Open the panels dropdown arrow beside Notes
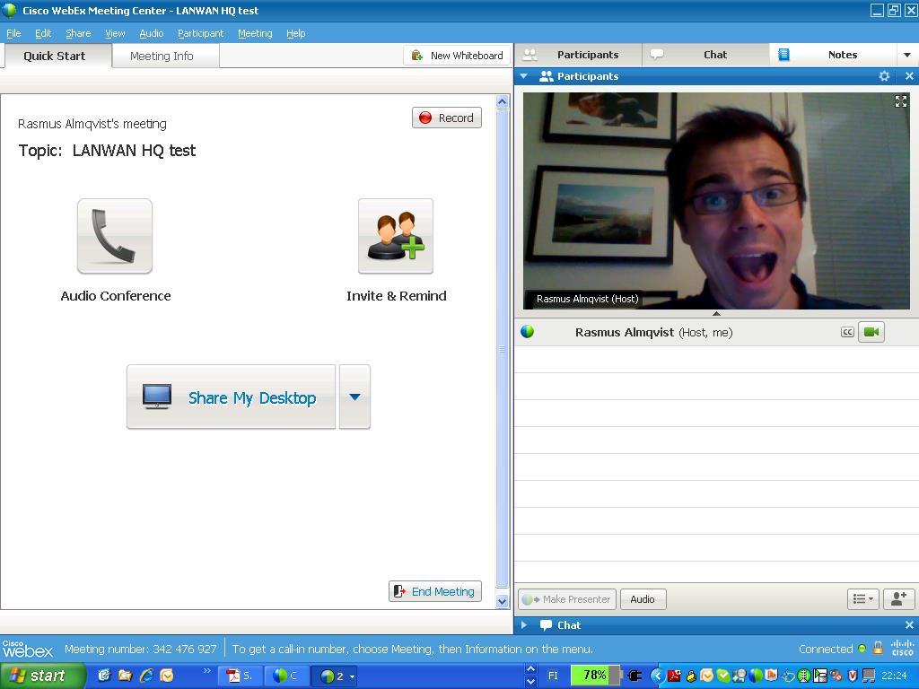The width and height of the screenshot is (919, 689). [907, 55]
